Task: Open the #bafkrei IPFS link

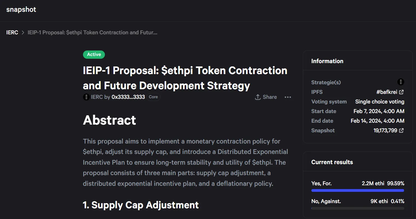Action: [x=387, y=92]
